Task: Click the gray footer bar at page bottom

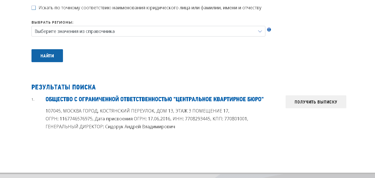Action: [x=187, y=175]
